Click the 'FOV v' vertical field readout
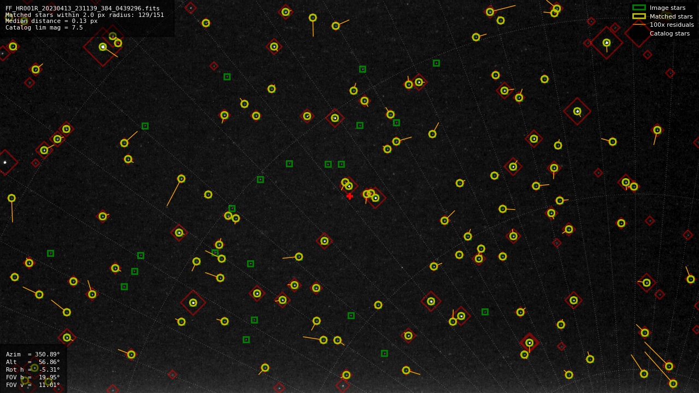Screen dimensions: 699x393 [x=33, y=385]
